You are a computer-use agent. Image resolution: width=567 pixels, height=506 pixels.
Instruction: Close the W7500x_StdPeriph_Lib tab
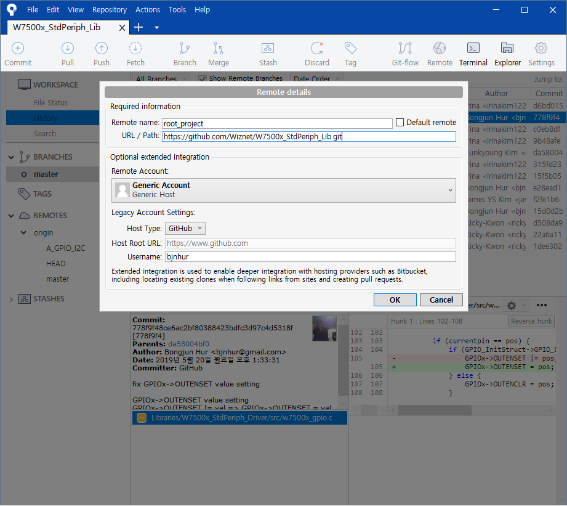click(x=123, y=28)
